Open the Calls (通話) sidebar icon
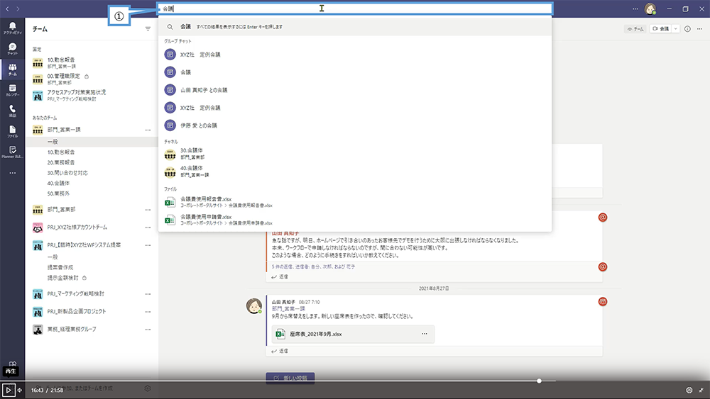 pos(12,111)
